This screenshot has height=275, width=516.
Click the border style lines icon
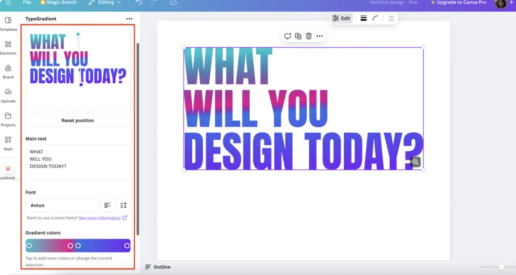coord(363,18)
